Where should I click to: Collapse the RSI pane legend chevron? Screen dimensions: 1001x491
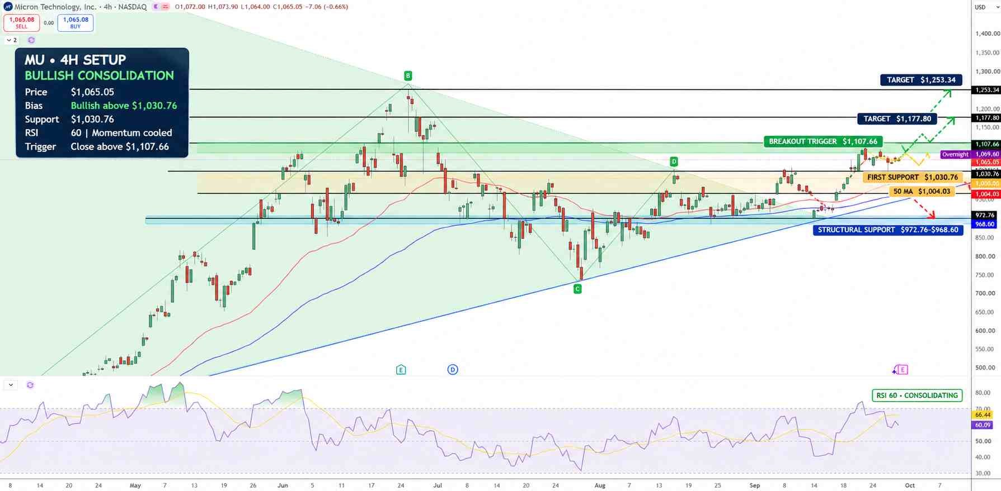(11, 385)
